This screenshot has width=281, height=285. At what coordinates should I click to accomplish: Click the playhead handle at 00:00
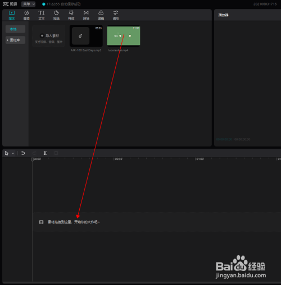point(32,159)
